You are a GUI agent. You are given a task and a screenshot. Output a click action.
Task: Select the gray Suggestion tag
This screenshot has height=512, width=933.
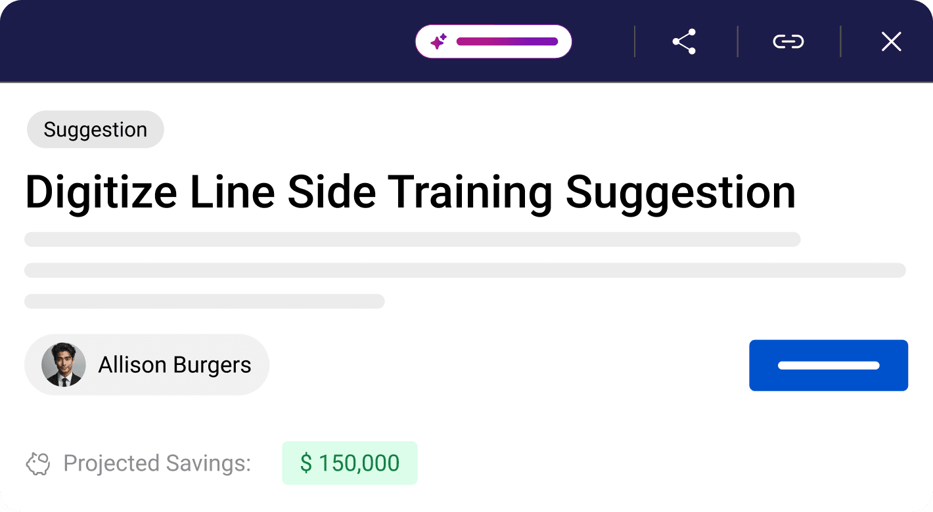[95, 129]
